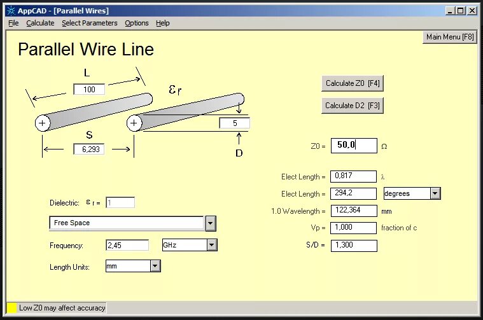Click the 1.0 Wavelength field 122,364
This screenshot has height=320, width=483.
pos(354,211)
